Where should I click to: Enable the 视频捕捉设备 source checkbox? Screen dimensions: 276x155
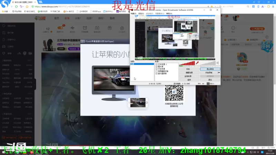click(x=157, y=71)
